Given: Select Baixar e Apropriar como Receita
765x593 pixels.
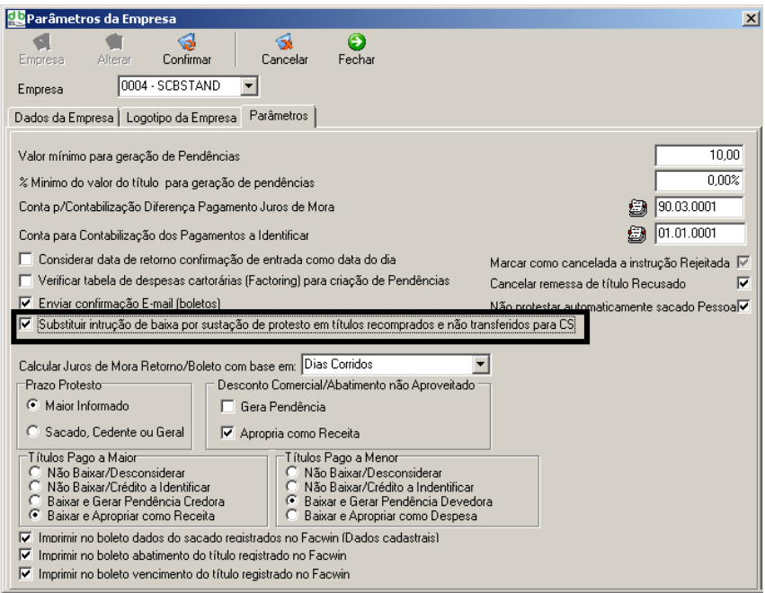Looking at the screenshot, I should tap(35, 515).
